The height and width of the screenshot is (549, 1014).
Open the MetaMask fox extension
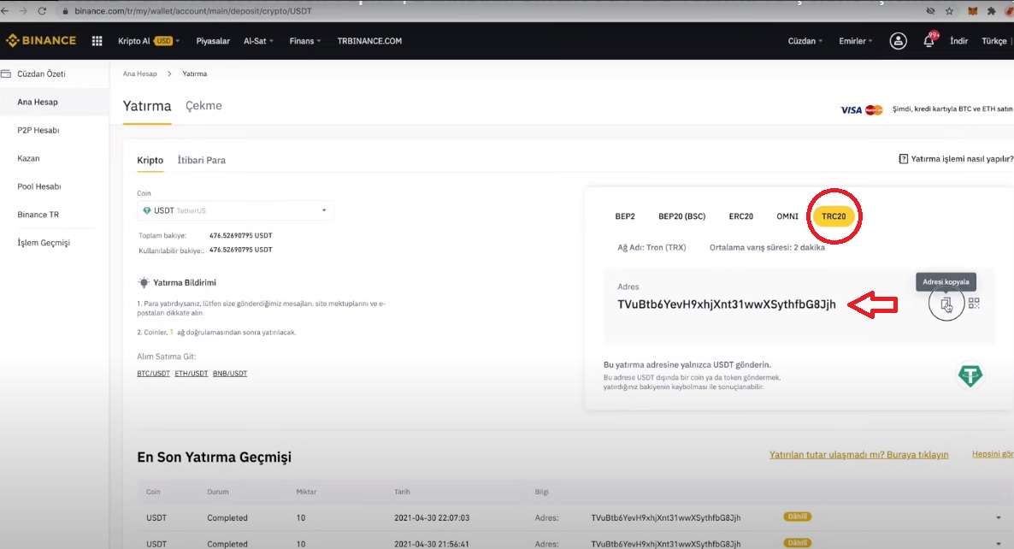coord(972,11)
